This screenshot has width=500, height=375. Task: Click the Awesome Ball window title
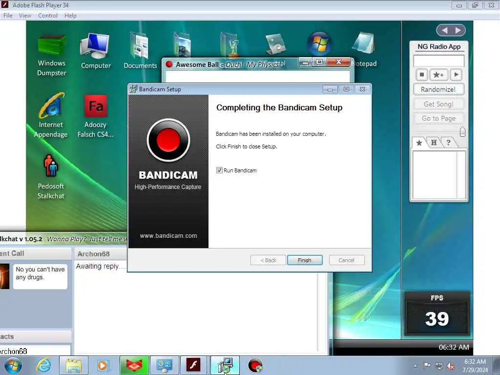(197, 64)
